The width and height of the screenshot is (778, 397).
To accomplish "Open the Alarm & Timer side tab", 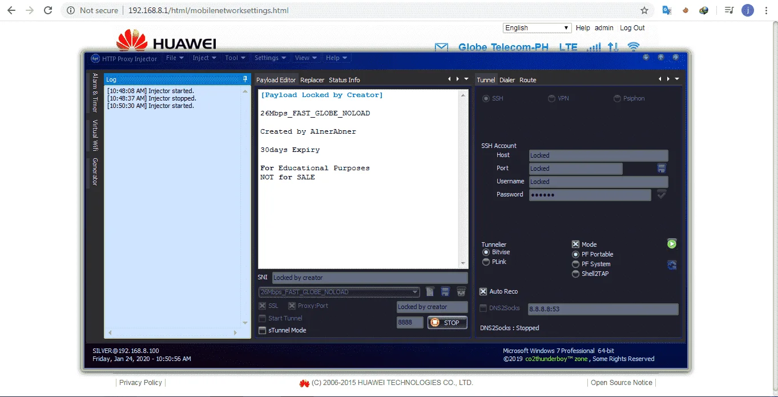I will pyautogui.click(x=95, y=93).
